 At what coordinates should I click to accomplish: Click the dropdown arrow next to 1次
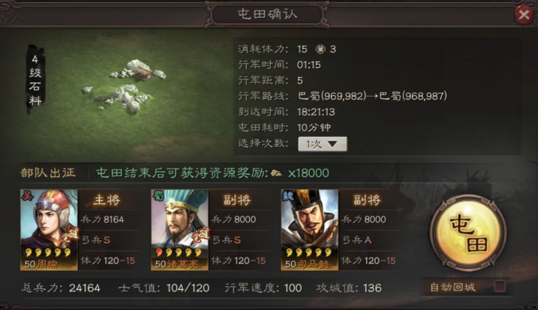point(332,145)
